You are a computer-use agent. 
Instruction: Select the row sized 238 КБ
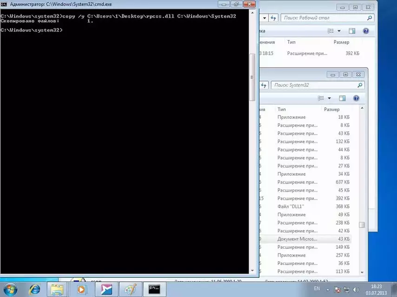(x=305, y=223)
